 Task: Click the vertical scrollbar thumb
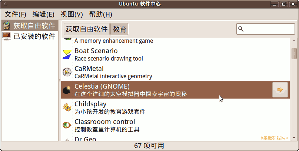(x=294, y=54)
